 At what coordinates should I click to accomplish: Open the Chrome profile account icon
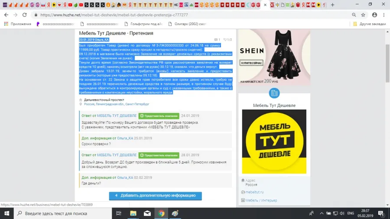pyautogui.click(x=374, y=15)
